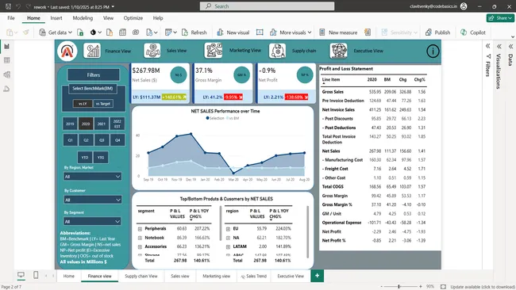The width and height of the screenshot is (516, 290).
Task: Open the By Customer dropdown
Action: [93, 200]
